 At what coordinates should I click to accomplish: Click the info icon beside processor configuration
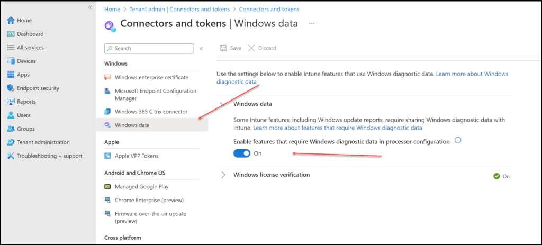coord(458,140)
